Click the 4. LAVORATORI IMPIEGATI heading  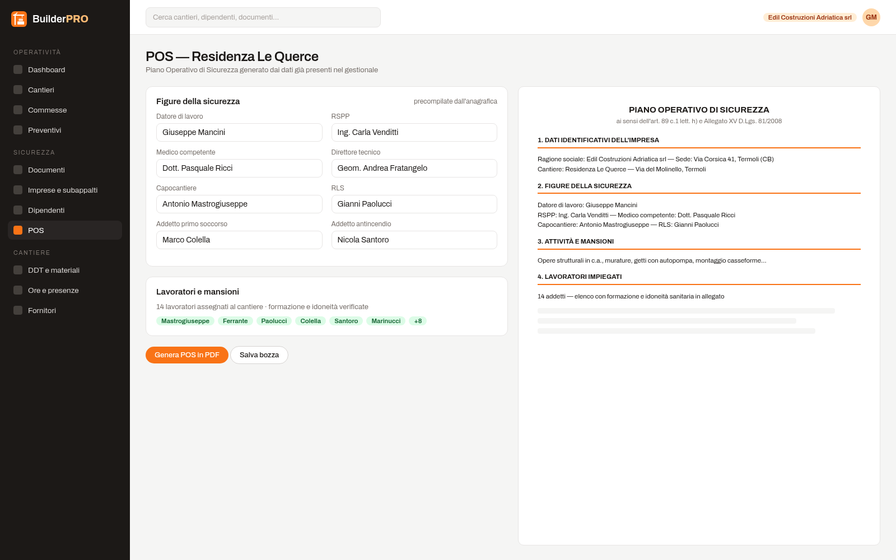[x=580, y=277]
